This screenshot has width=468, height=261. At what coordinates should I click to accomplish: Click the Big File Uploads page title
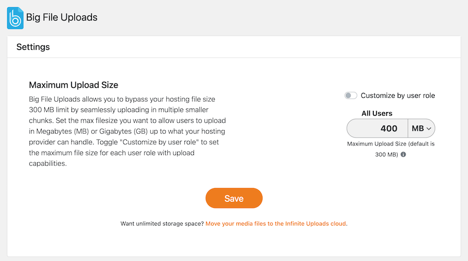point(61,18)
